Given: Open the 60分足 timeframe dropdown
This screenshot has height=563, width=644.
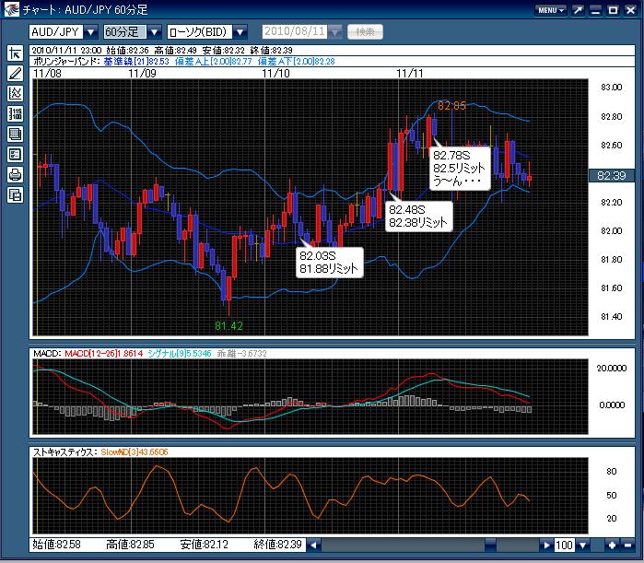Looking at the screenshot, I should pos(154,31).
